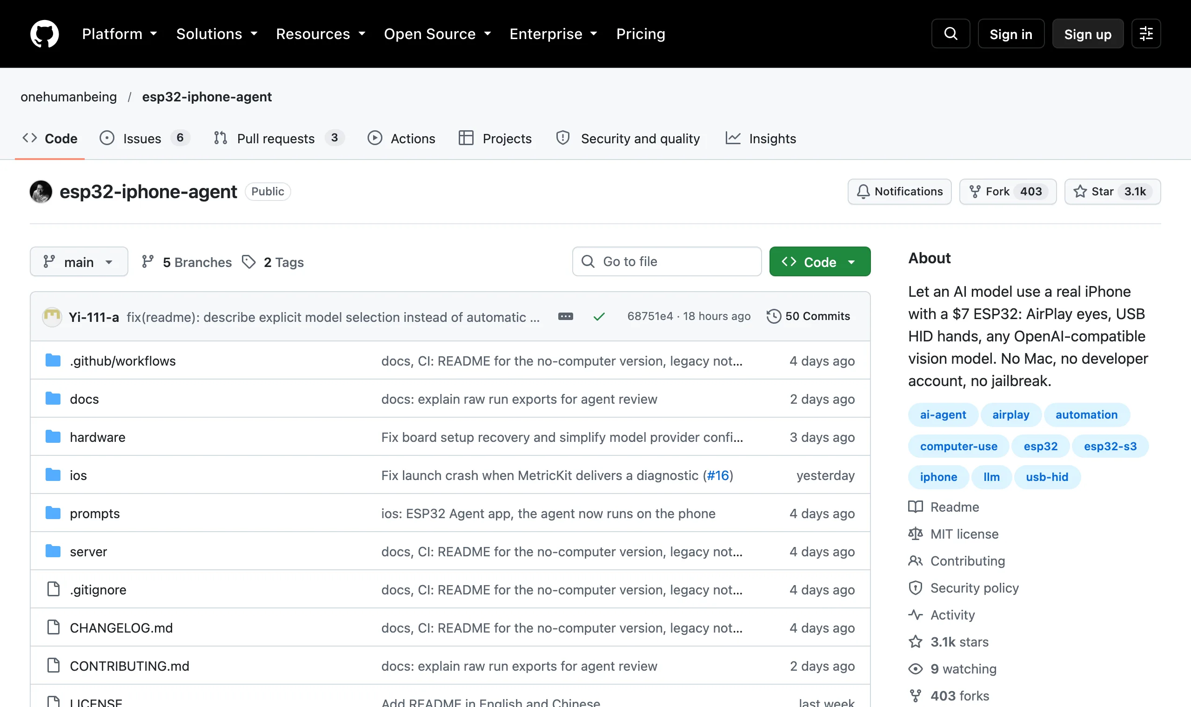This screenshot has width=1191, height=707.
Task: Open the 5 Branches link
Action: [x=186, y=262]
